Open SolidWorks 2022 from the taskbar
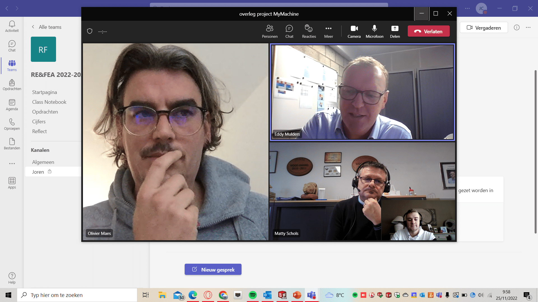This screenshot has height=302, width=538. [282, 295]
